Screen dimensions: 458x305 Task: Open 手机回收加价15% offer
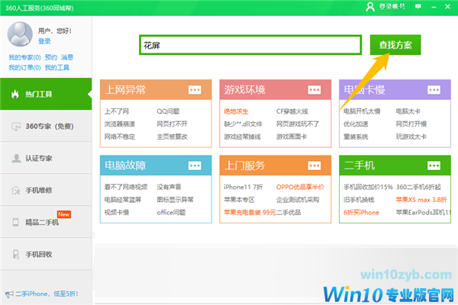click(369, 187)
